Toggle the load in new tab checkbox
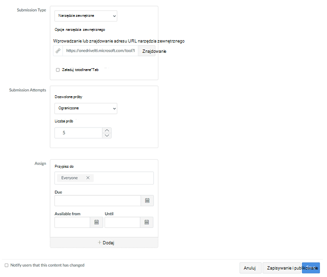 point(58,70)
